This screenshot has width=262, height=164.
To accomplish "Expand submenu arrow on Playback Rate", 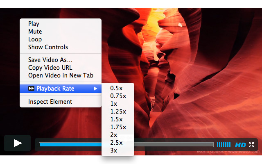I will pos(95,89).
